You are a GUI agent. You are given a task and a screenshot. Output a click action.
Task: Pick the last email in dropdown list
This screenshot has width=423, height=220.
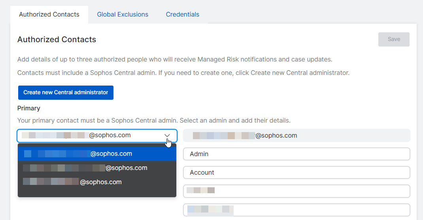pyautogui.click(x=97, y=182)
